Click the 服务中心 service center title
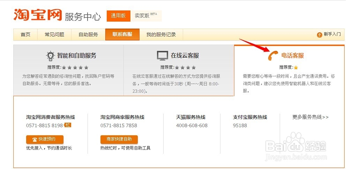The width and height of the screenshot is (346, 169). pos(83,17)
